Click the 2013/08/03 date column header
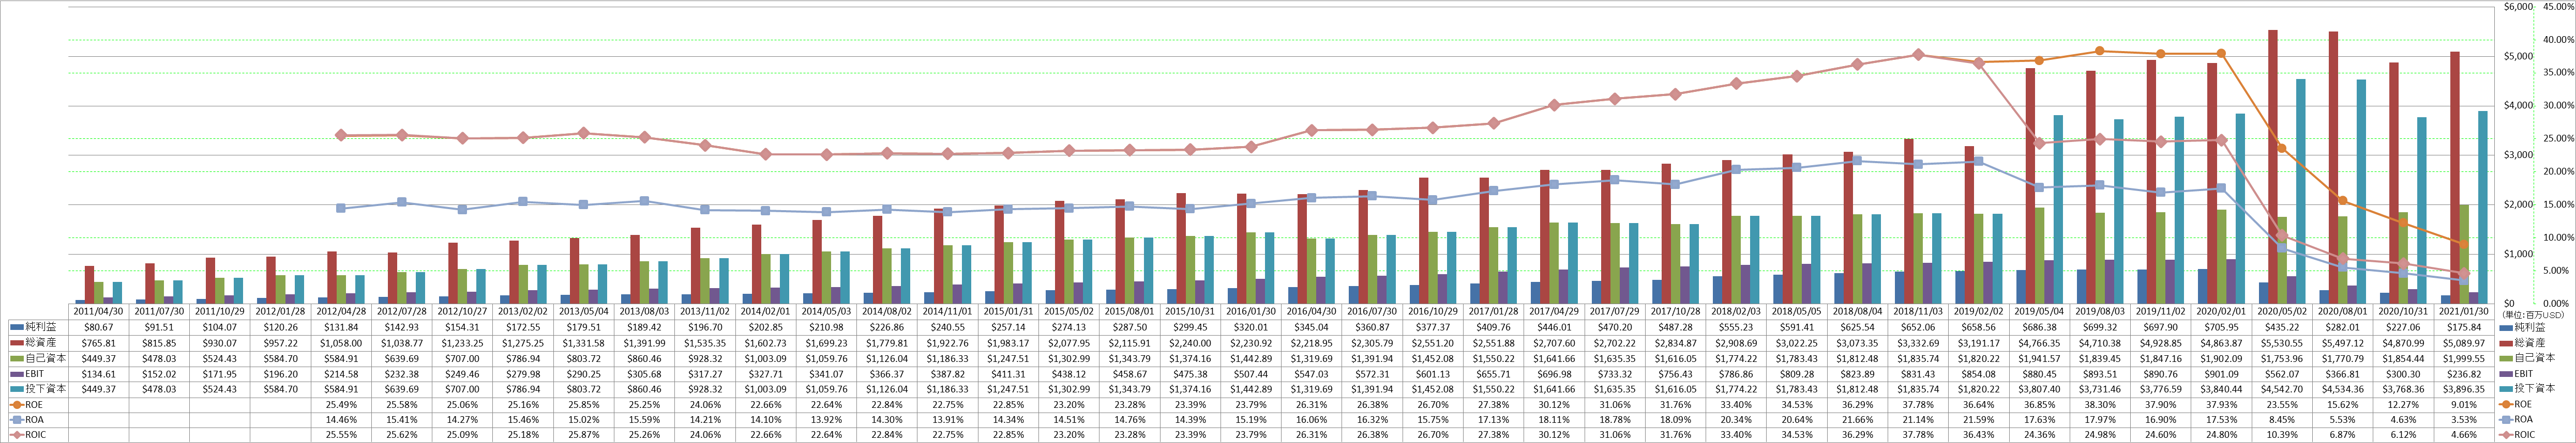Image resolution: width=2576 pixels, height=443 pixels. pyautogui.click(x=643, y=312)
